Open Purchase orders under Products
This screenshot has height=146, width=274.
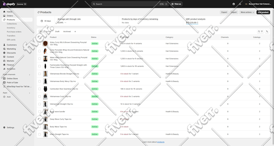[x=14, y=32]
